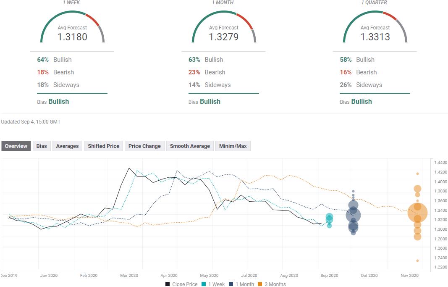
Task: Click the 1 Quarter average forecast 1.3313
Action: [375, 37]
